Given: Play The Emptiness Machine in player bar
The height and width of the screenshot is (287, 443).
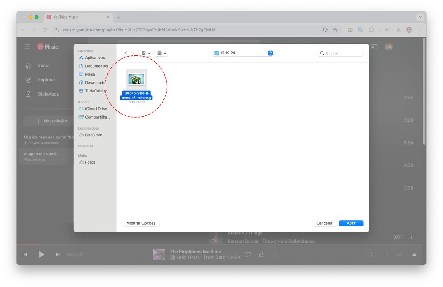Looking at the screenshot, I should click(41, 254).
